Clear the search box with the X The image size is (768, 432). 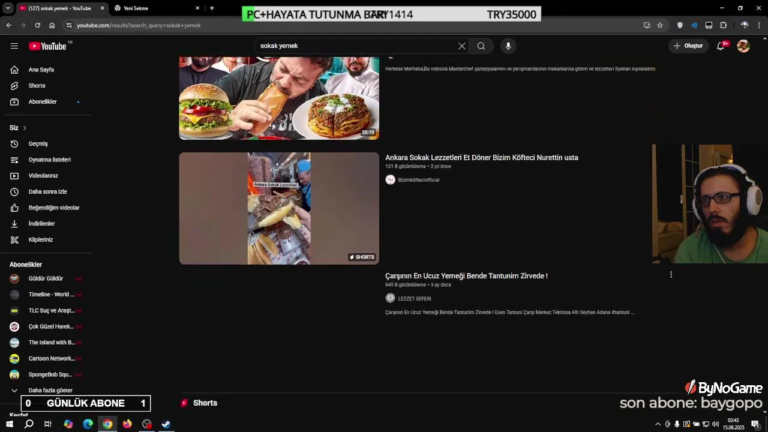tap(462, 46)
